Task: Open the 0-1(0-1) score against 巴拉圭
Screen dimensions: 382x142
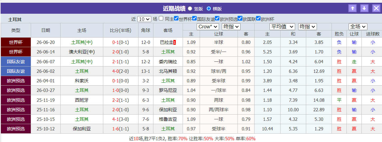Action: click(x=121, y=42)
